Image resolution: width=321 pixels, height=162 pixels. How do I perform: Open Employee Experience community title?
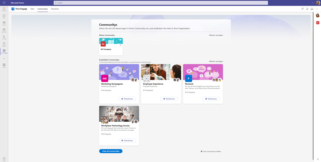point(153,84)
